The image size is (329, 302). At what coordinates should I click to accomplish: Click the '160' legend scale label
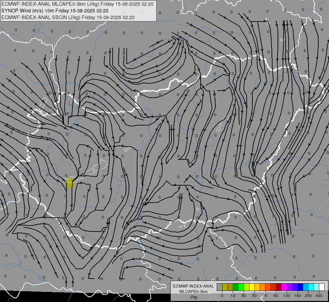point(297,296)
